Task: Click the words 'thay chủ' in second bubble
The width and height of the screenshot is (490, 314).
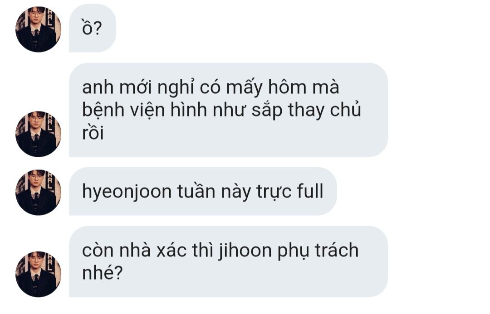Action: pyautogui.click(x=325, y=111)
